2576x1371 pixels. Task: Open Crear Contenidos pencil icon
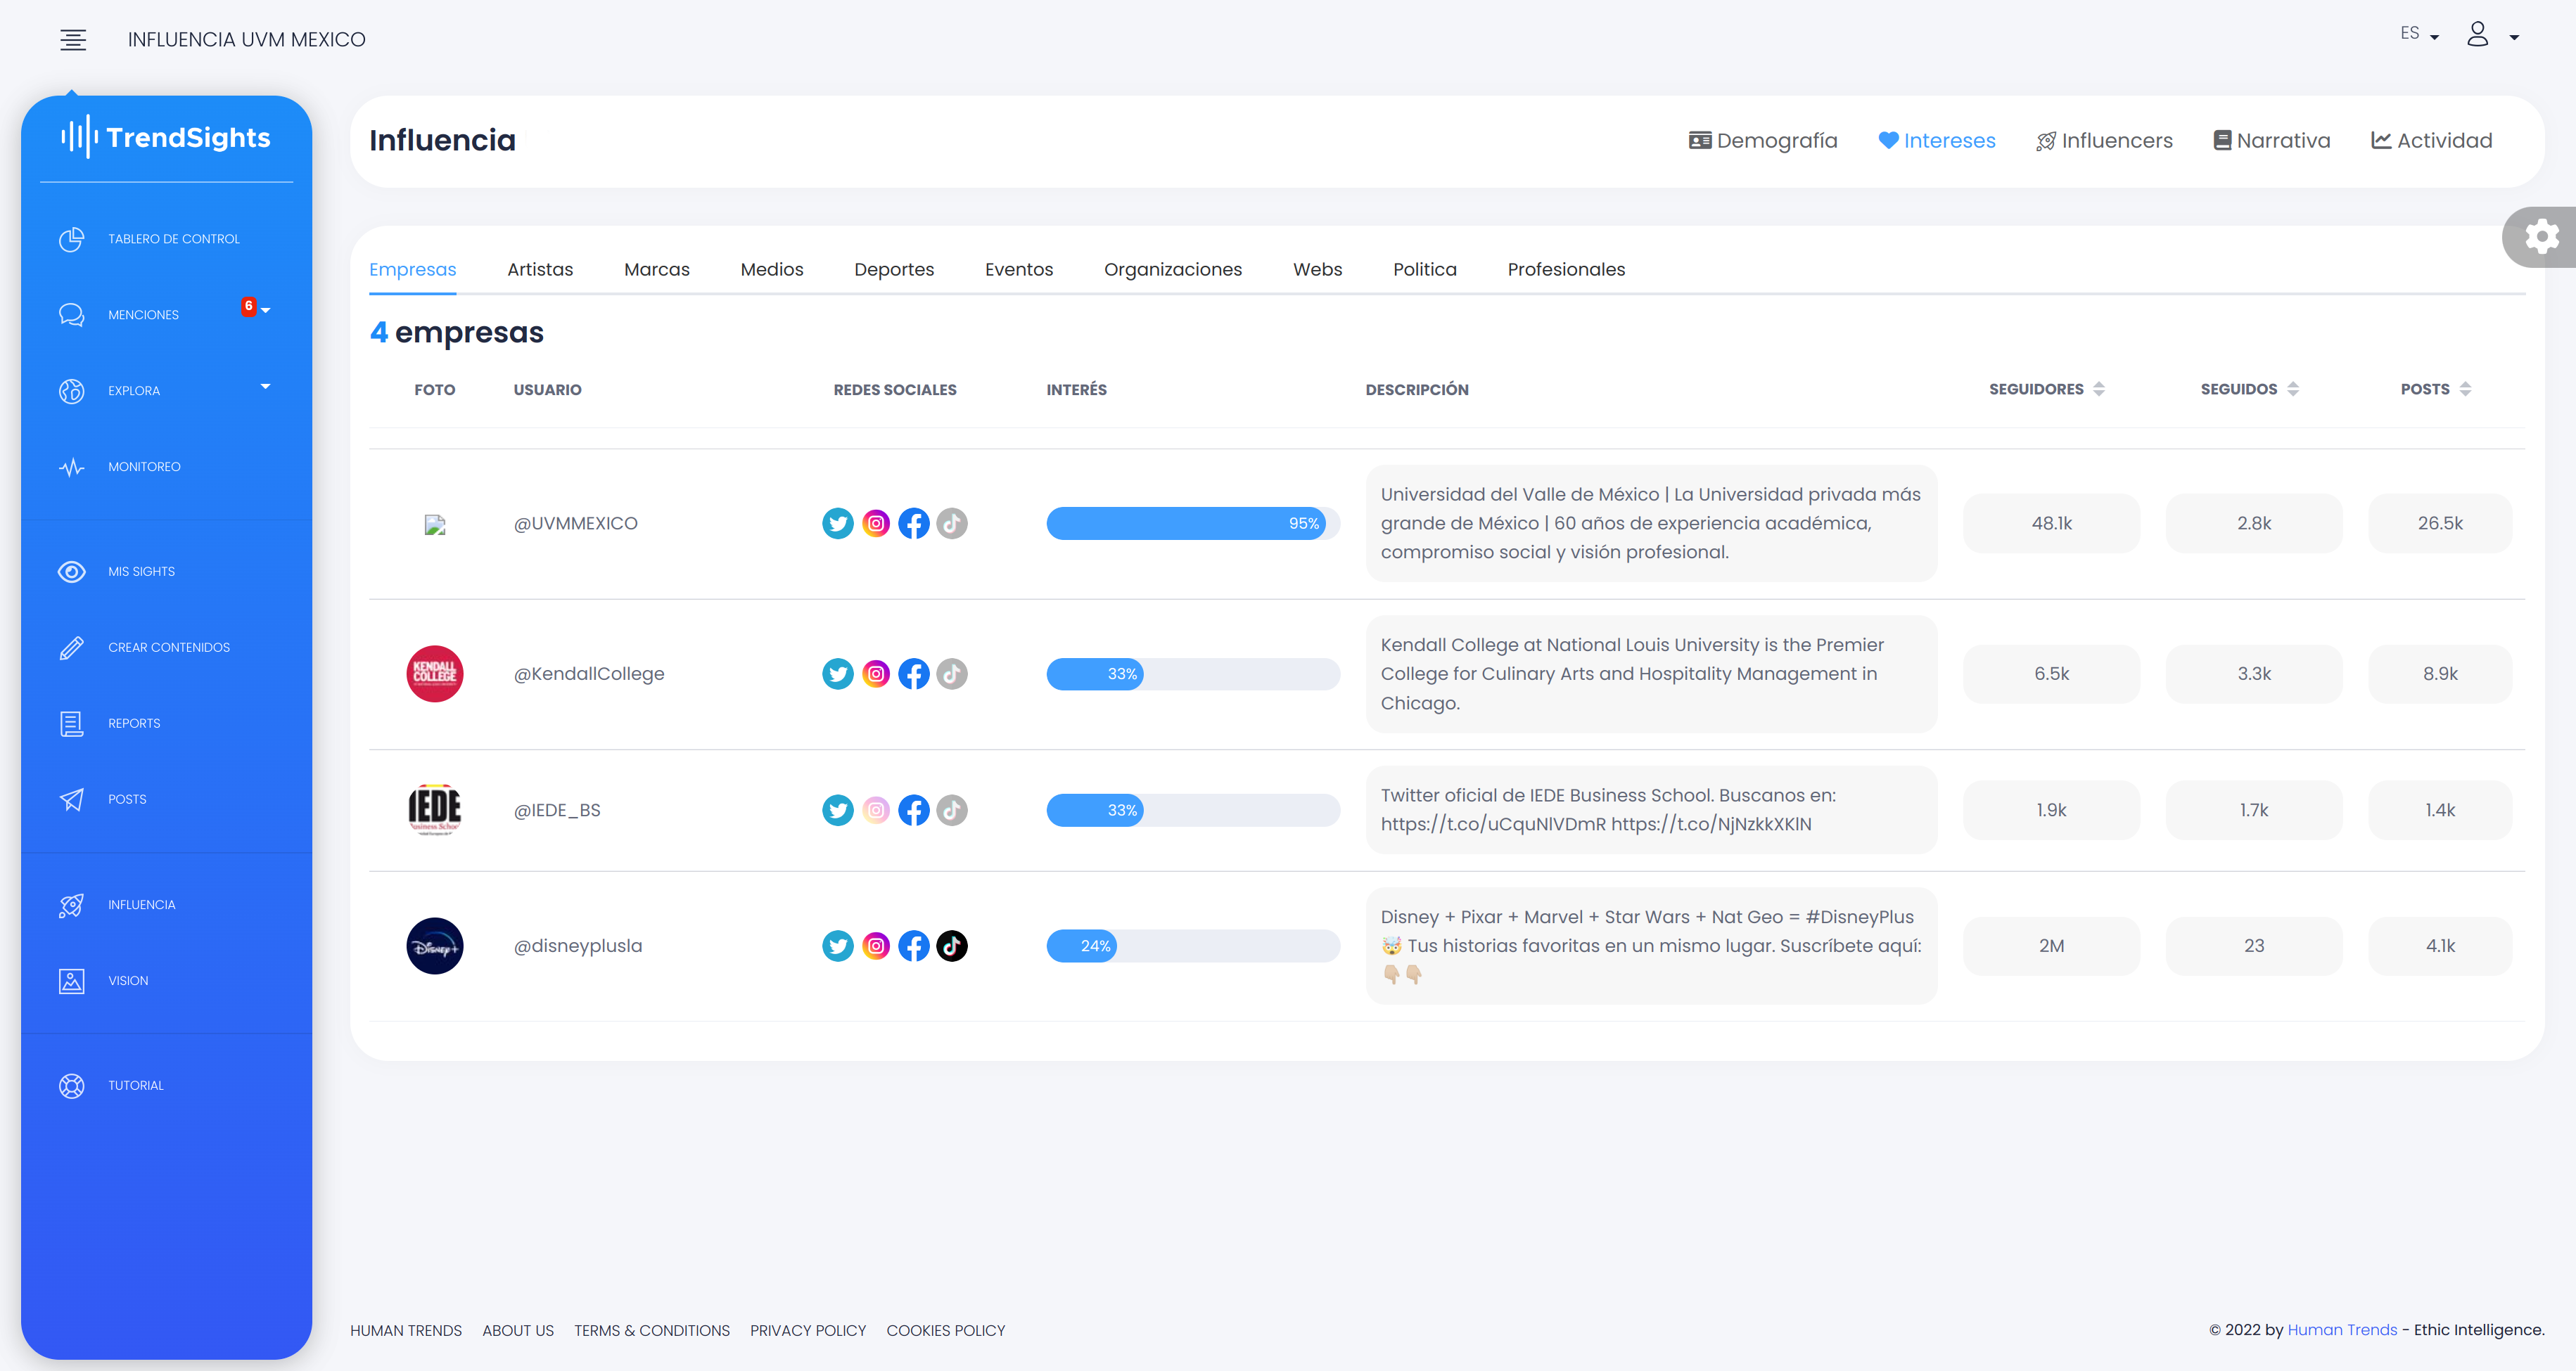click(72, 648)
